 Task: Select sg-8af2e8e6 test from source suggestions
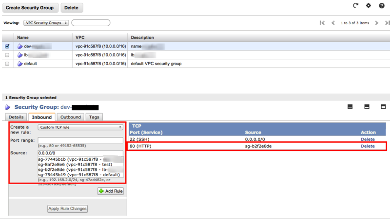80,164
